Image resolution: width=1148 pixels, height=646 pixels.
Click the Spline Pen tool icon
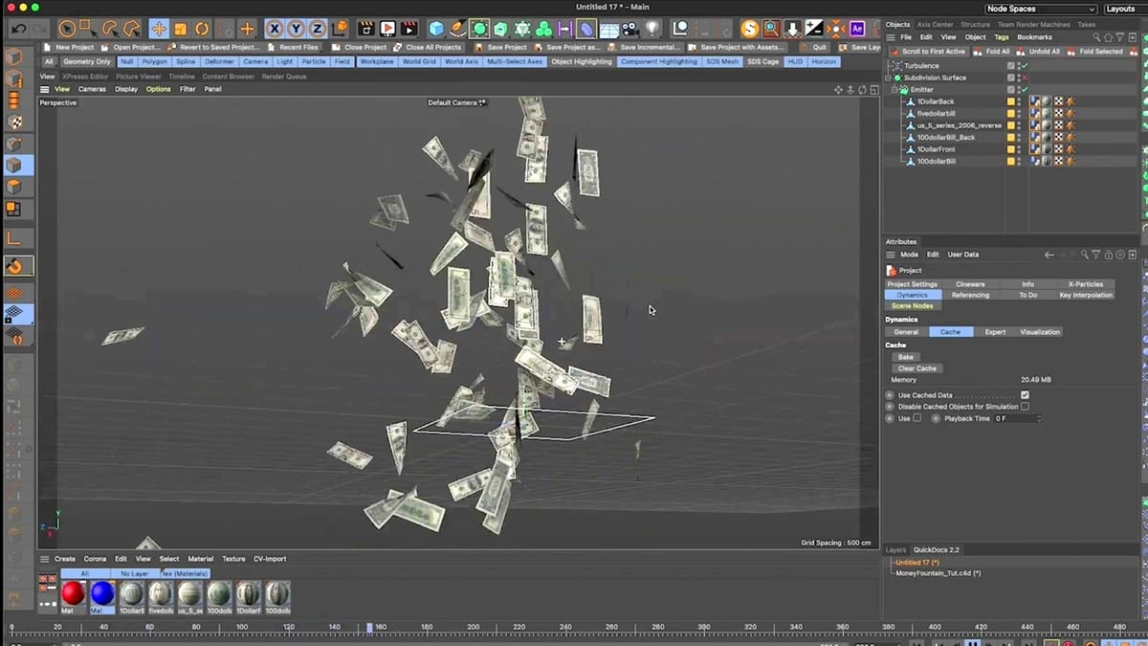458,29
